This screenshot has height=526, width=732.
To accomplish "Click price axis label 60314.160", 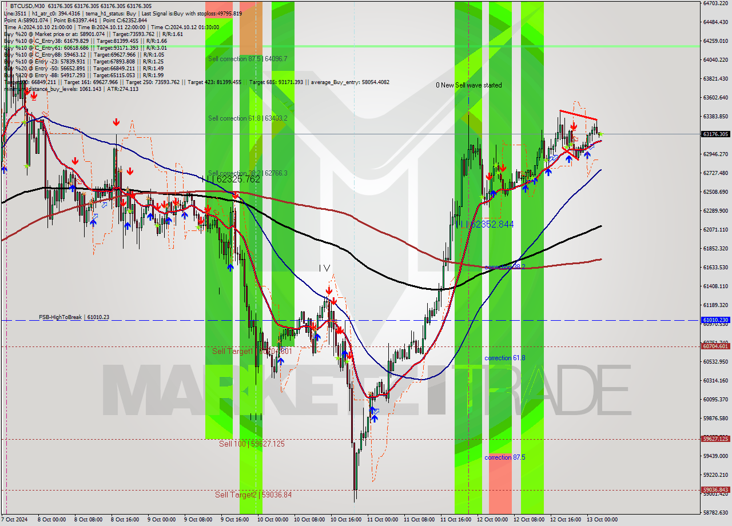I will (x=715, y=380).
